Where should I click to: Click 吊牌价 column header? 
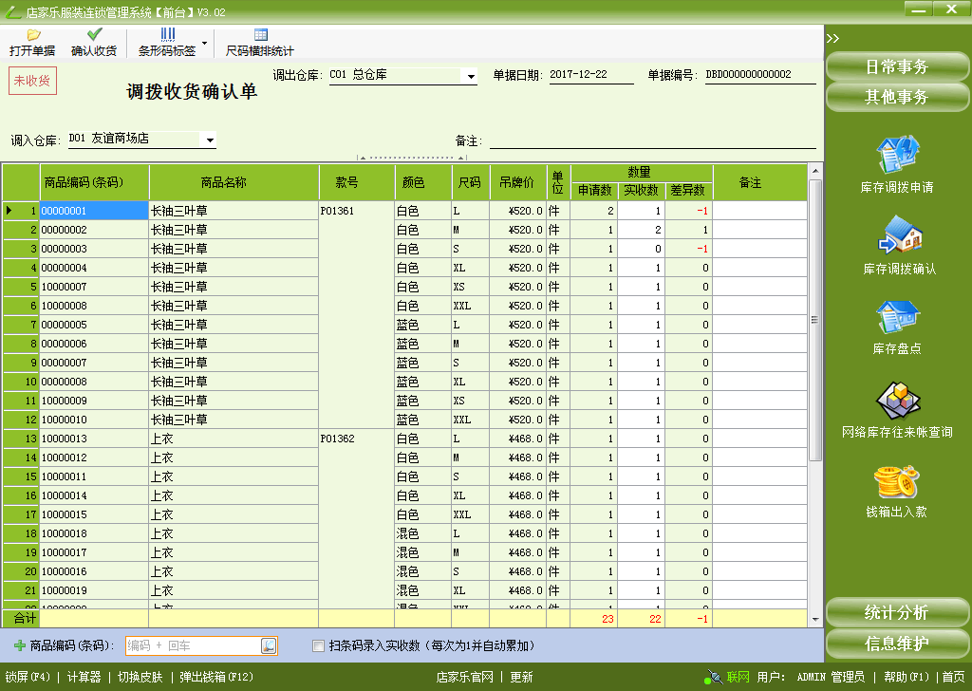click(x=517, y=182)
